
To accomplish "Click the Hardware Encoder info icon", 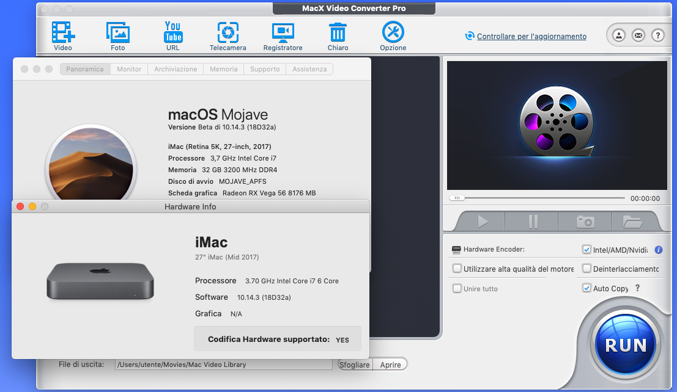I will (x=659, y=250).
